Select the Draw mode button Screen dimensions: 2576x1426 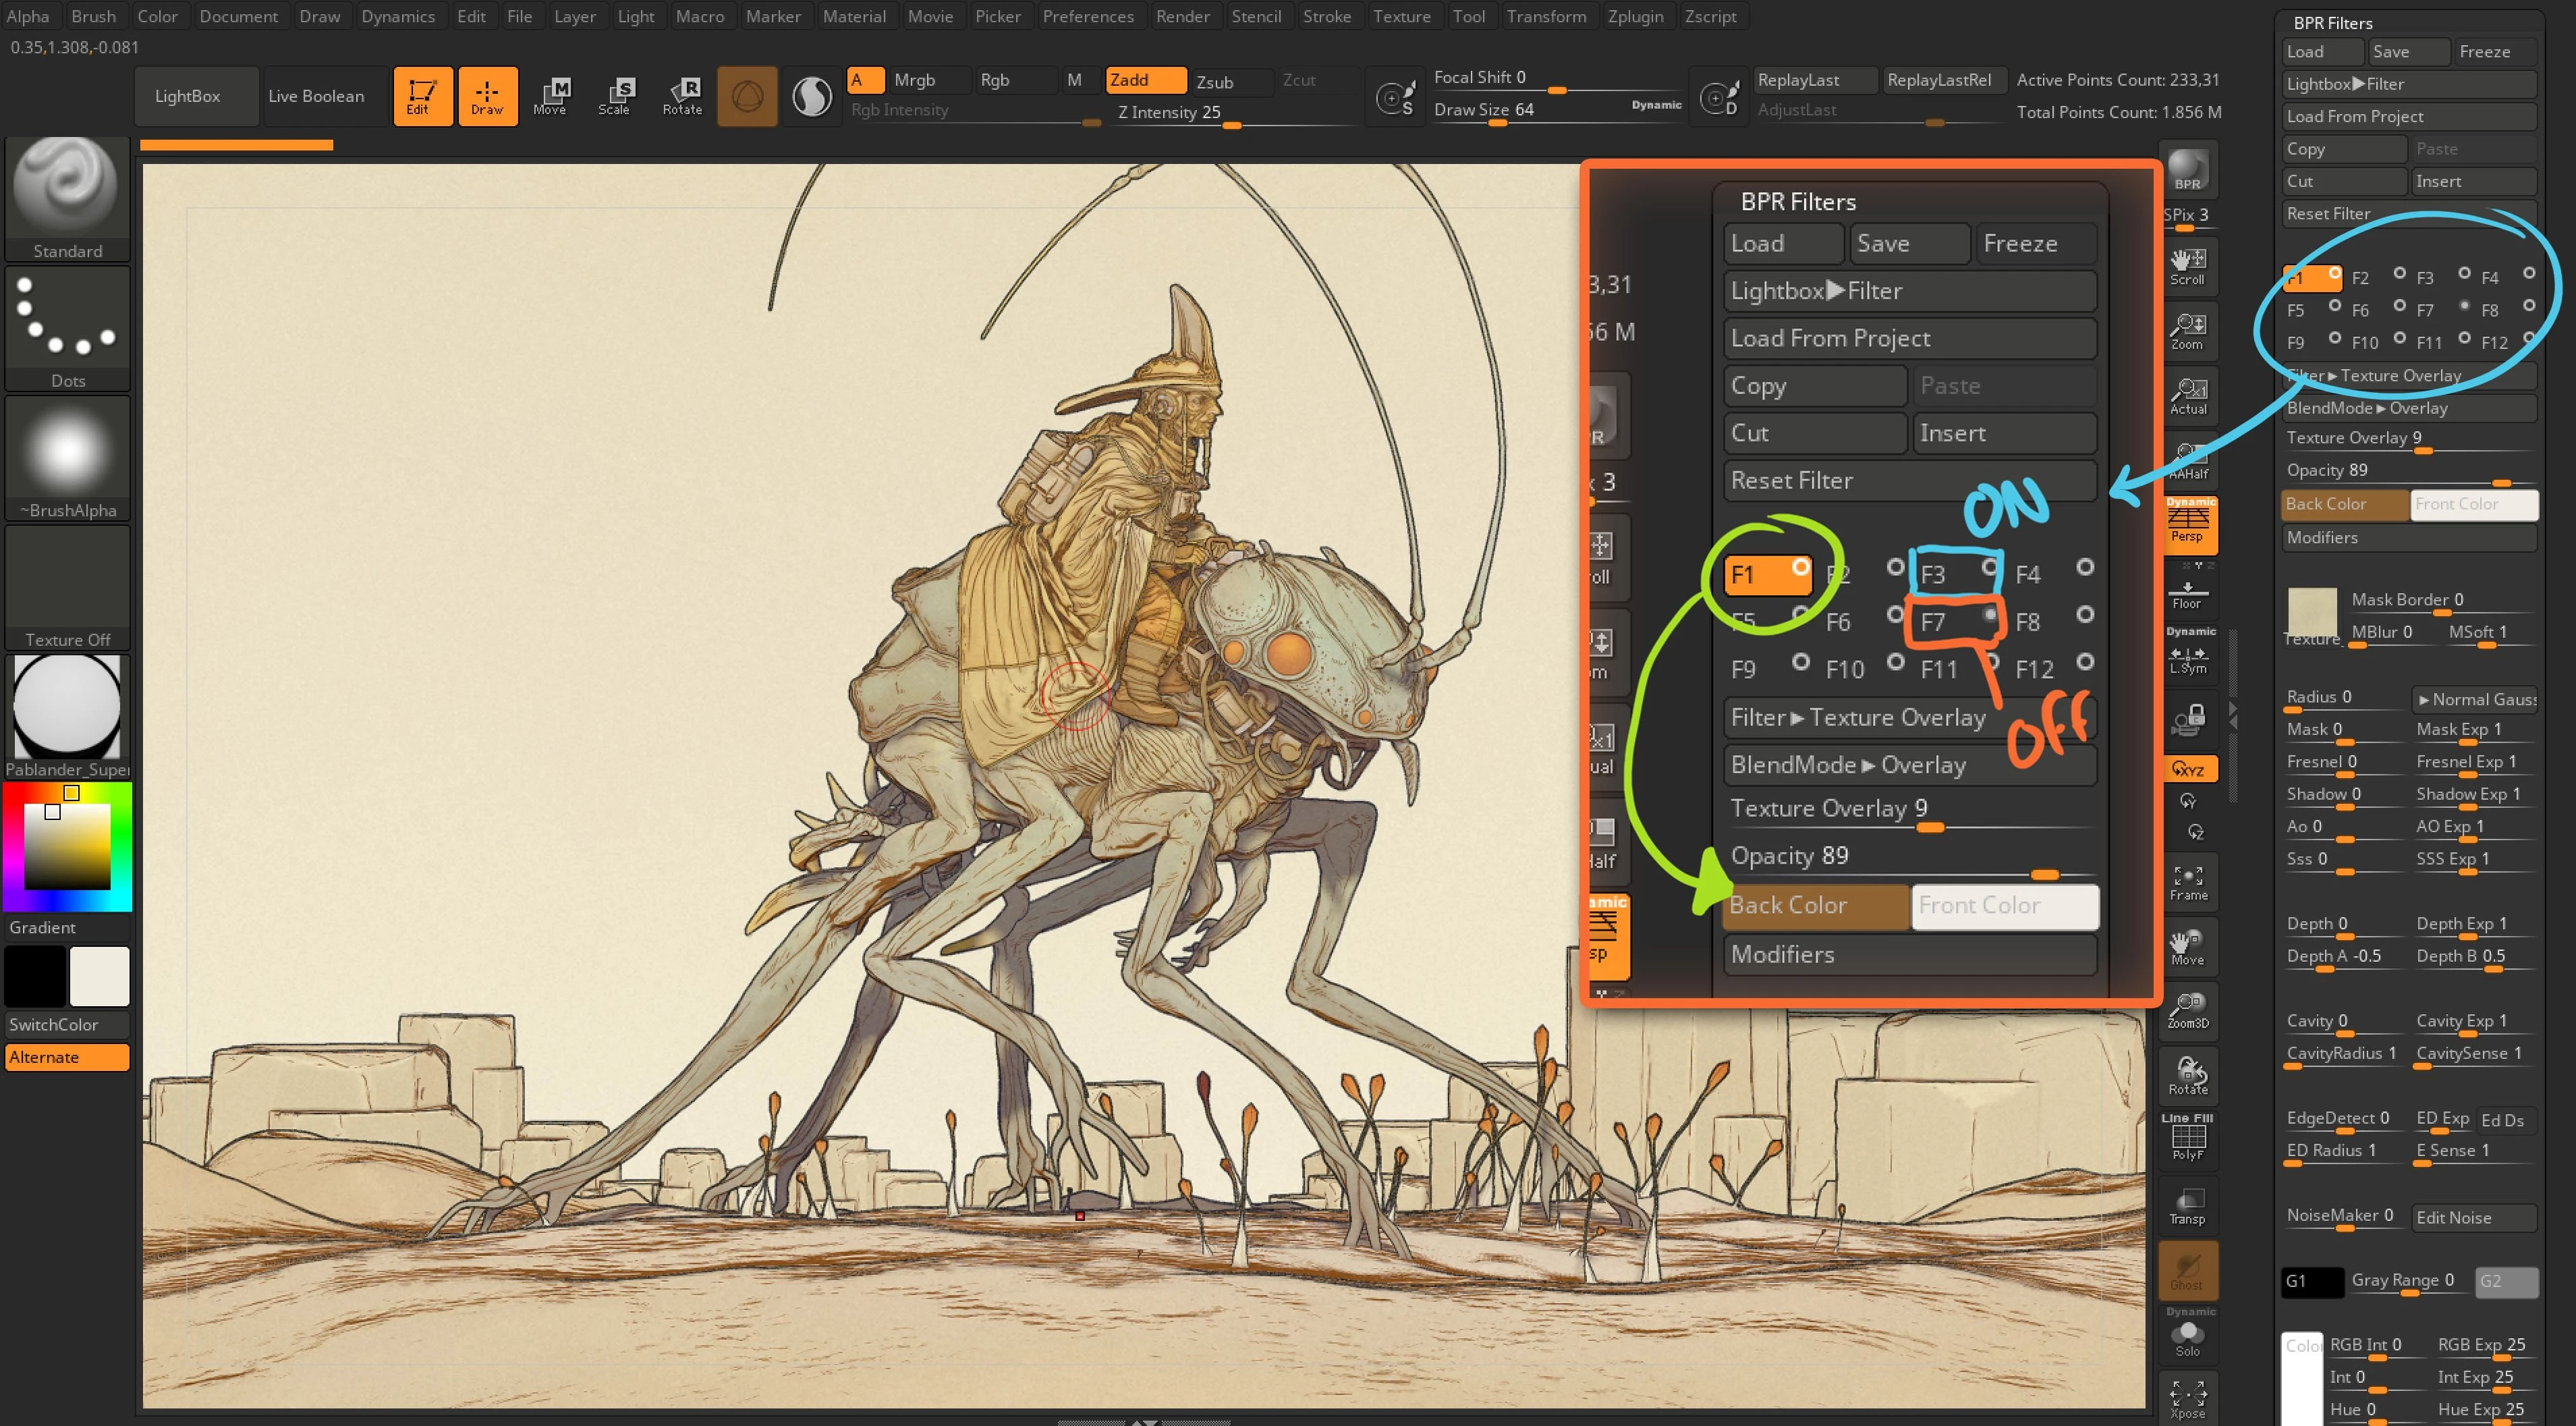pos(487,96)
